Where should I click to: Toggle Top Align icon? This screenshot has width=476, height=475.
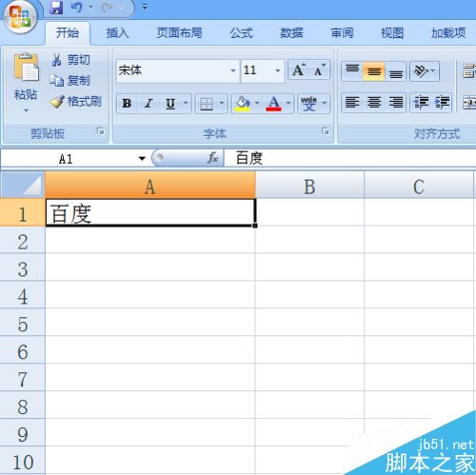click(x=352, y=71)
